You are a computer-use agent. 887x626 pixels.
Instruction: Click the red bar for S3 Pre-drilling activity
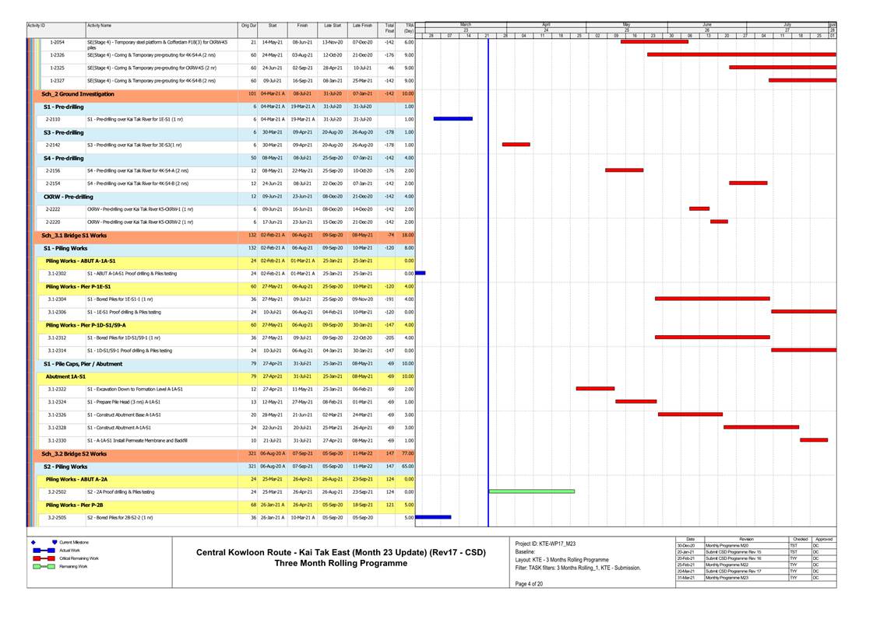pyautogui.click(x=516, y=145)
